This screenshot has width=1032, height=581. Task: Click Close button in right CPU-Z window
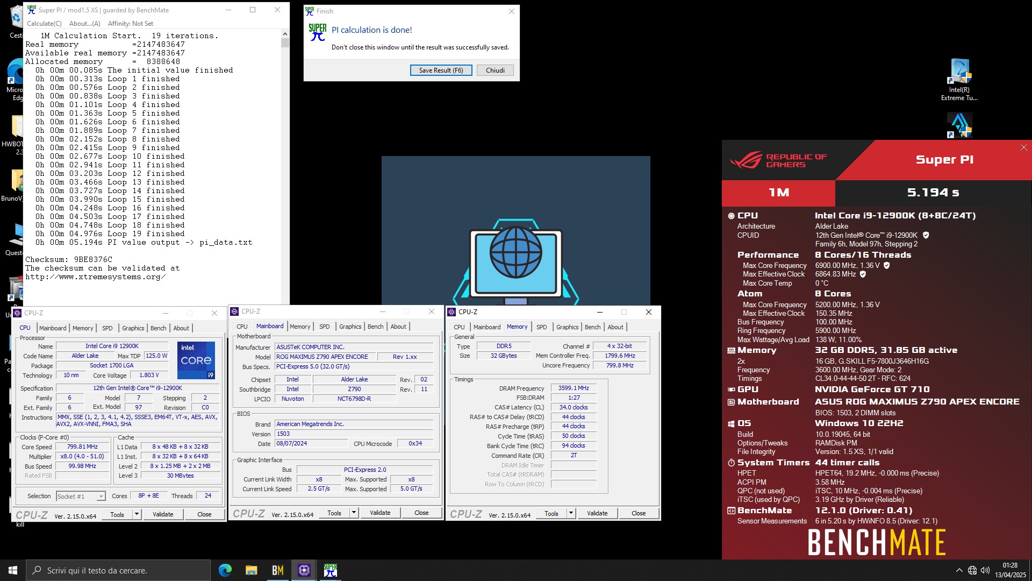point(639,513)
